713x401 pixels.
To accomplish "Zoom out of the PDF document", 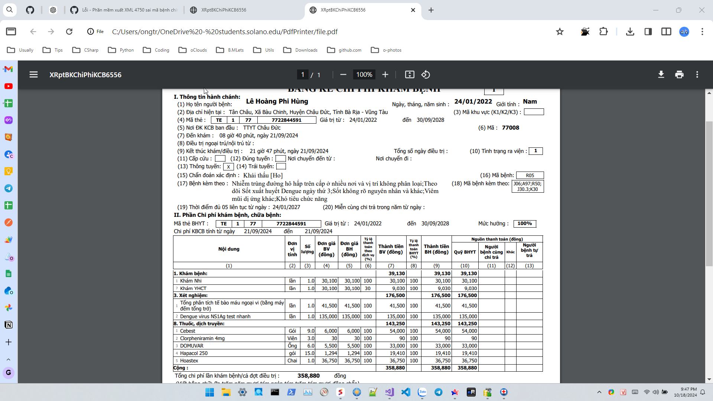I will point(343,75).
